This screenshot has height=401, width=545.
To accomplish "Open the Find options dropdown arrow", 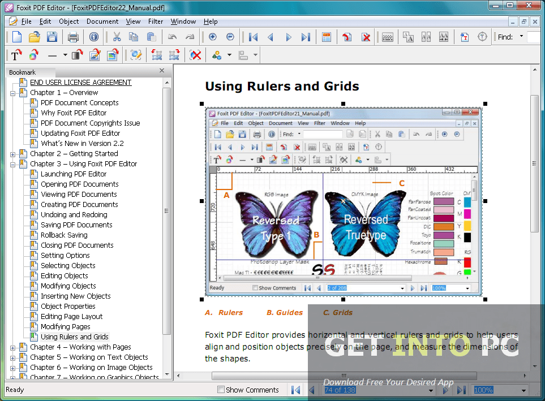I will pyautogui.click(x=521, y=36).
